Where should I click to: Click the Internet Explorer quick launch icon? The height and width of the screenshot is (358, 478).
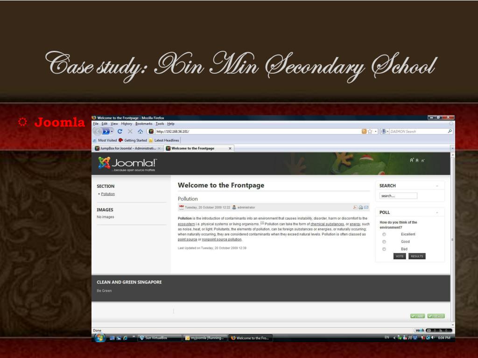(125, 338)
